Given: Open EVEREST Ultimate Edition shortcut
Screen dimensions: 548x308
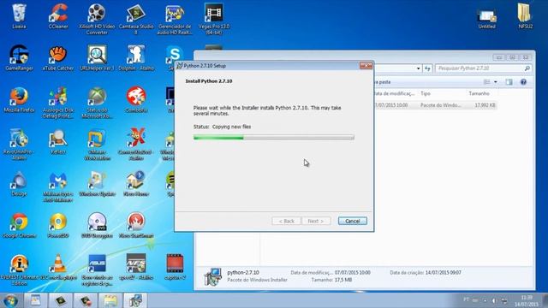Looking at the screenshot, I should pyautogui.click(x=19, y=270).
